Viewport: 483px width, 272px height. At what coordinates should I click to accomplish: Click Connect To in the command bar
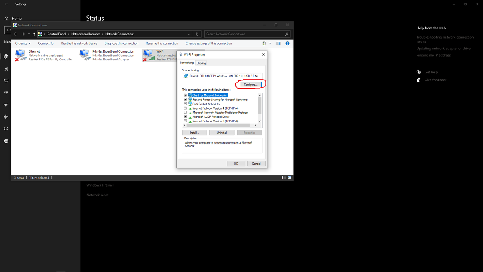click(46, 43)
